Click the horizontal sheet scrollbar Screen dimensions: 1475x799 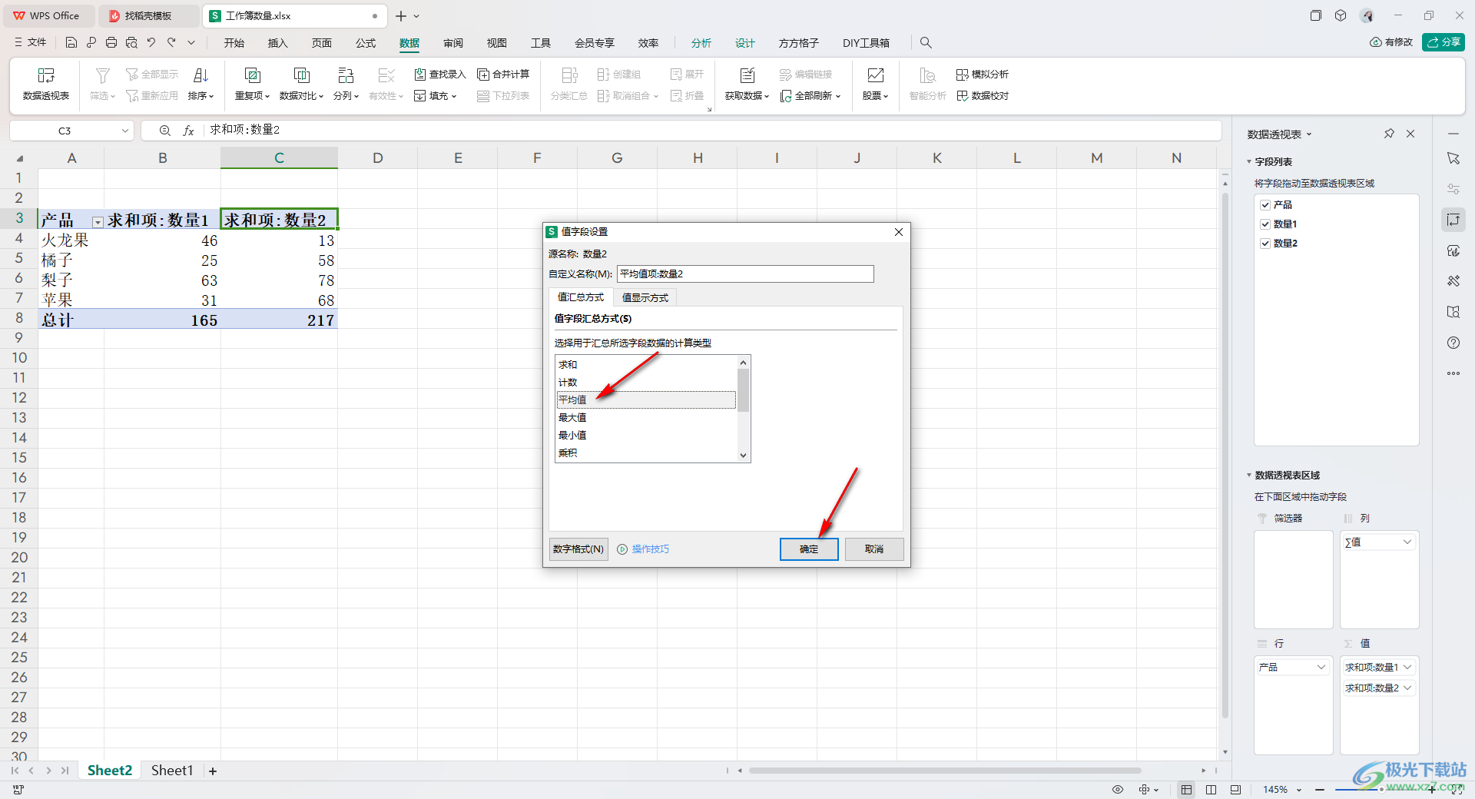point(945,771)
